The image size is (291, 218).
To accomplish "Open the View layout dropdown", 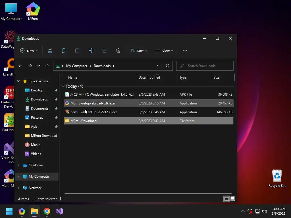I will pos(165,51).
